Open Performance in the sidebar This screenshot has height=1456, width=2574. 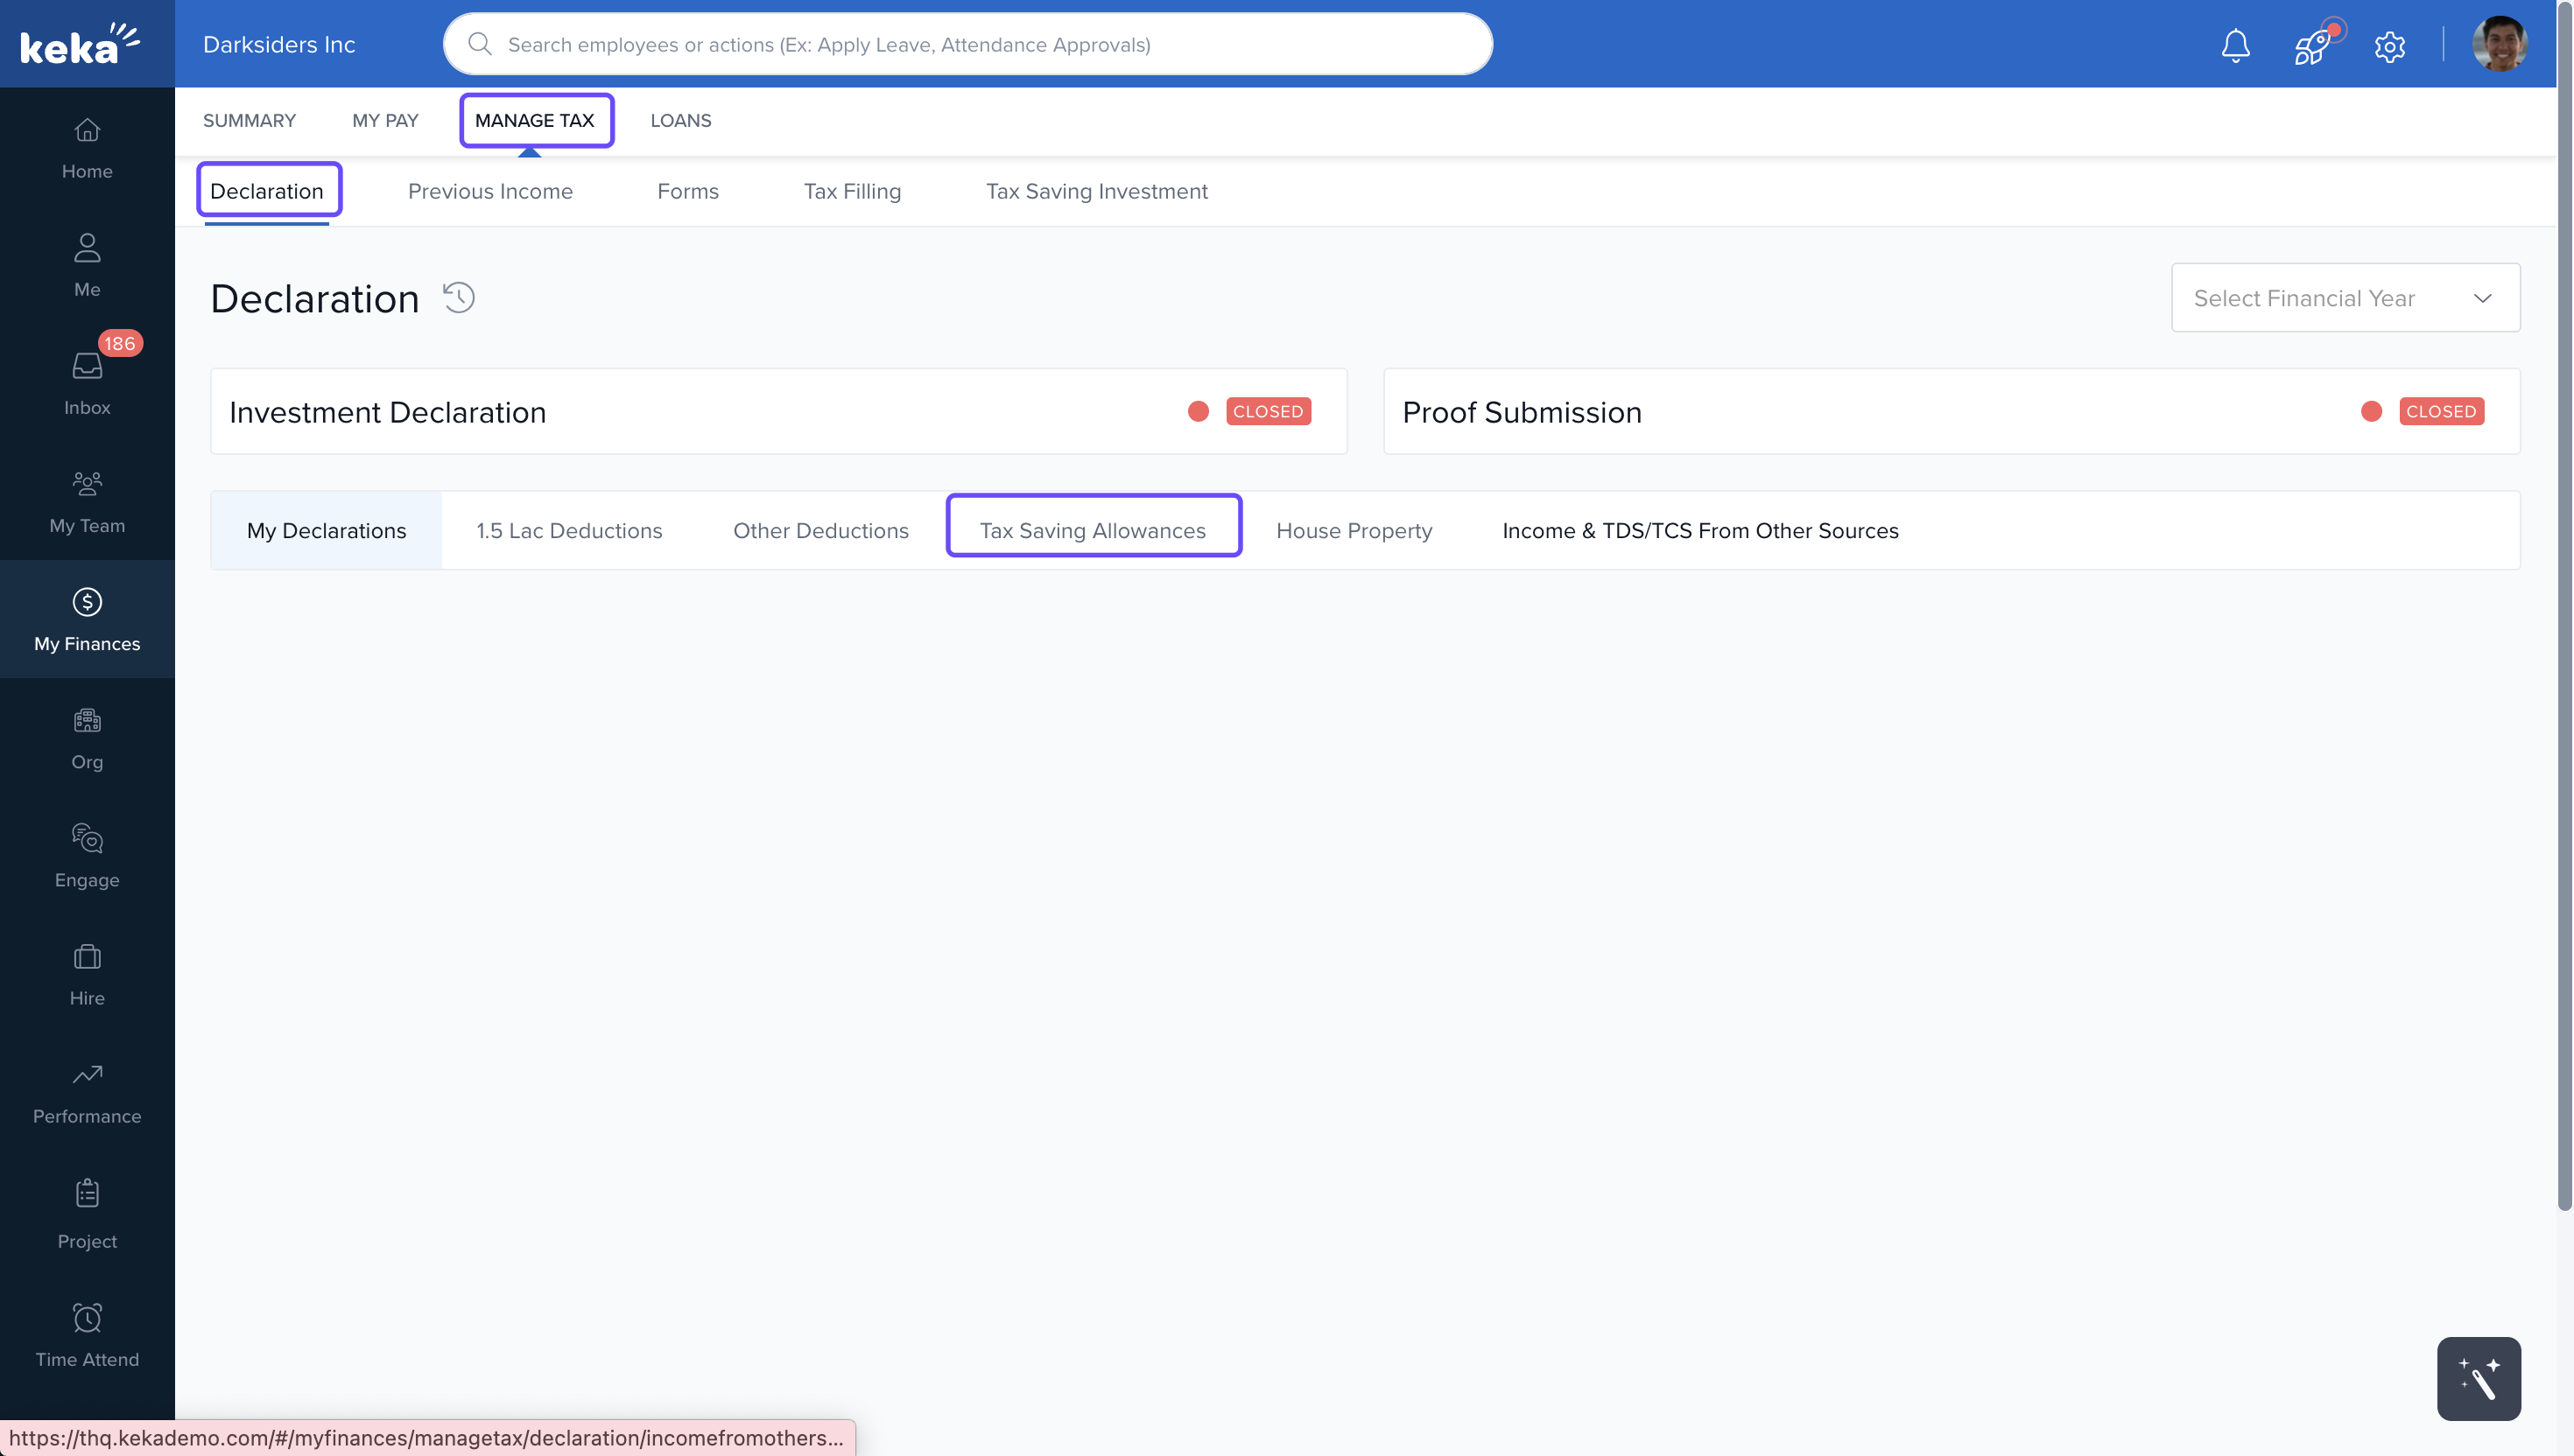87,1092
